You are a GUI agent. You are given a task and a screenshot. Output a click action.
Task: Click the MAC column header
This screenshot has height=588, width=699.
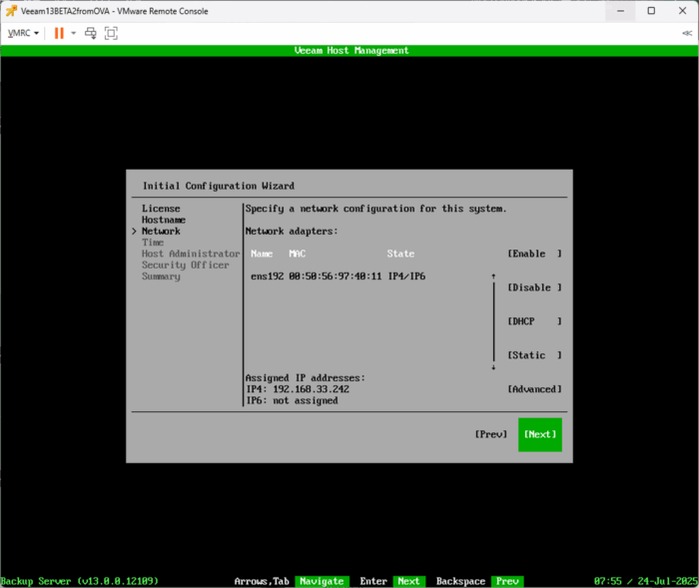coord(298,254)
